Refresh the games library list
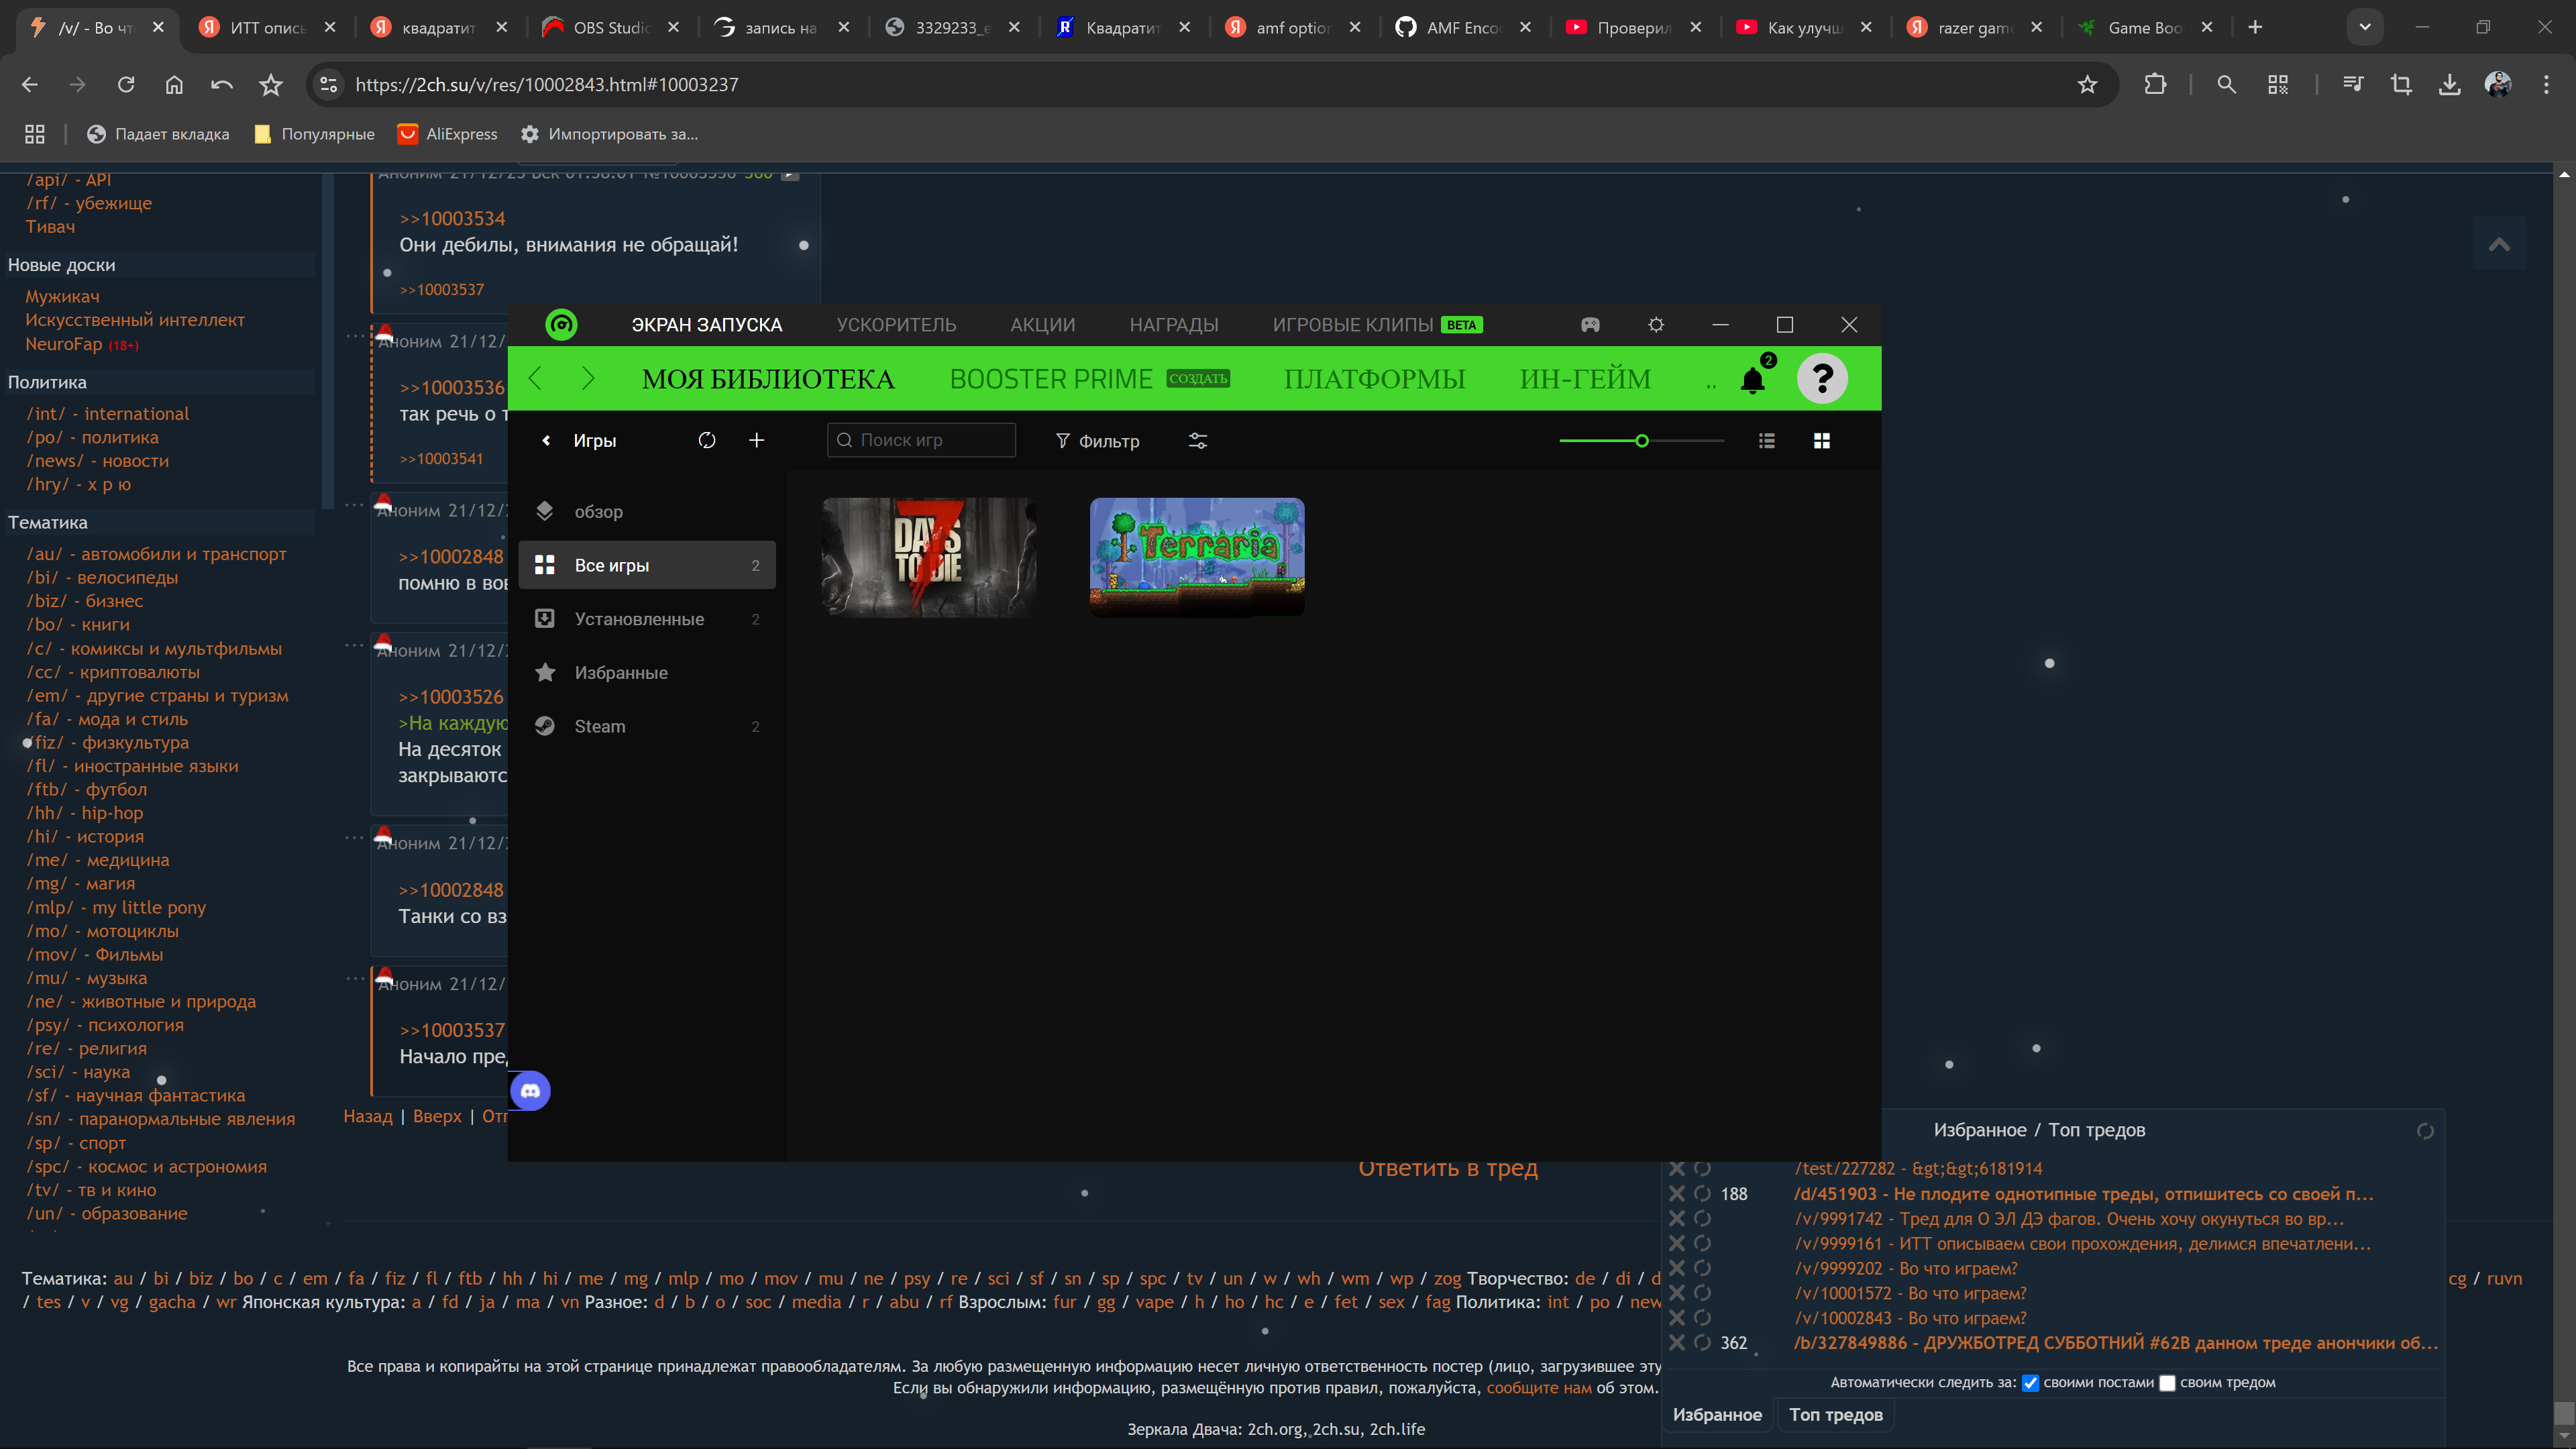2576x1449 pixels. pyautogui.click(x=707, y=441)
